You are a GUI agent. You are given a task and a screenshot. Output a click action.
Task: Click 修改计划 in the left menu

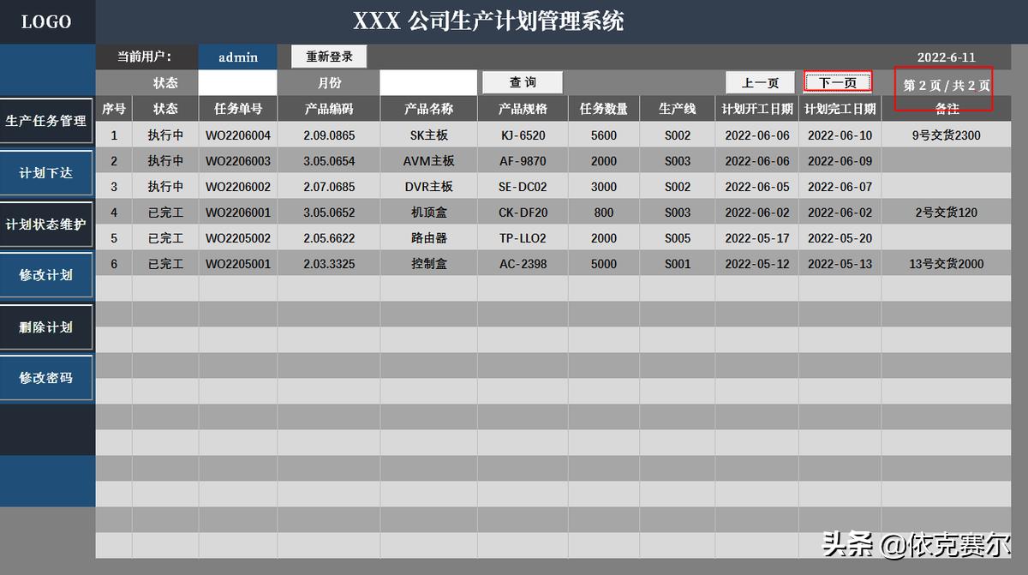(x=47, y=275)
